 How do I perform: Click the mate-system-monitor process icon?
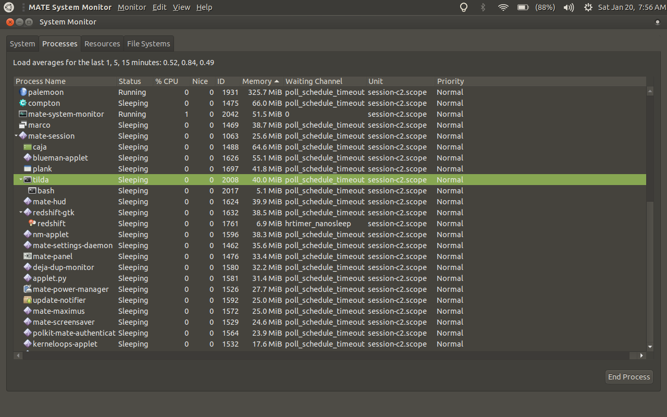(23, 114)
